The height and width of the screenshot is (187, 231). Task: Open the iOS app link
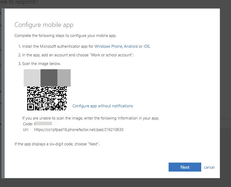(147, 46)
